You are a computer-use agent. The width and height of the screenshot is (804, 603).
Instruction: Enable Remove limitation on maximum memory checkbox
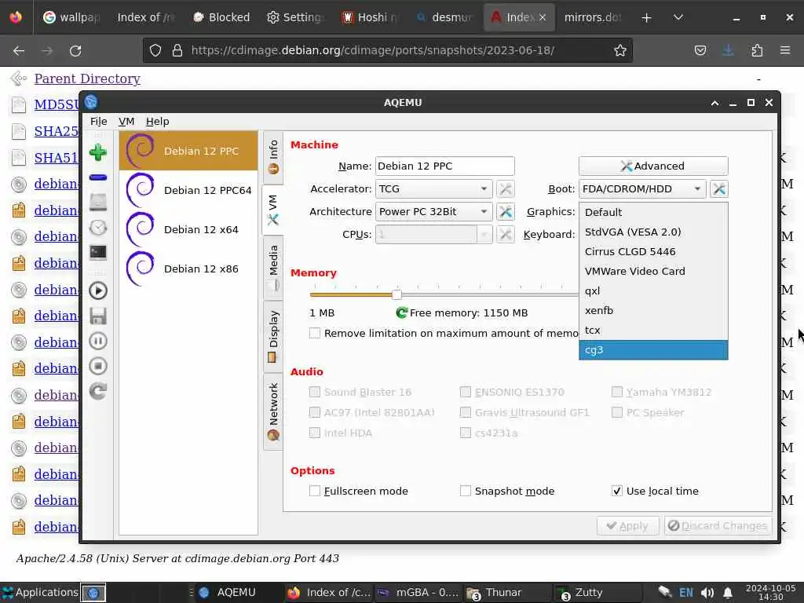tap(315, 333)
